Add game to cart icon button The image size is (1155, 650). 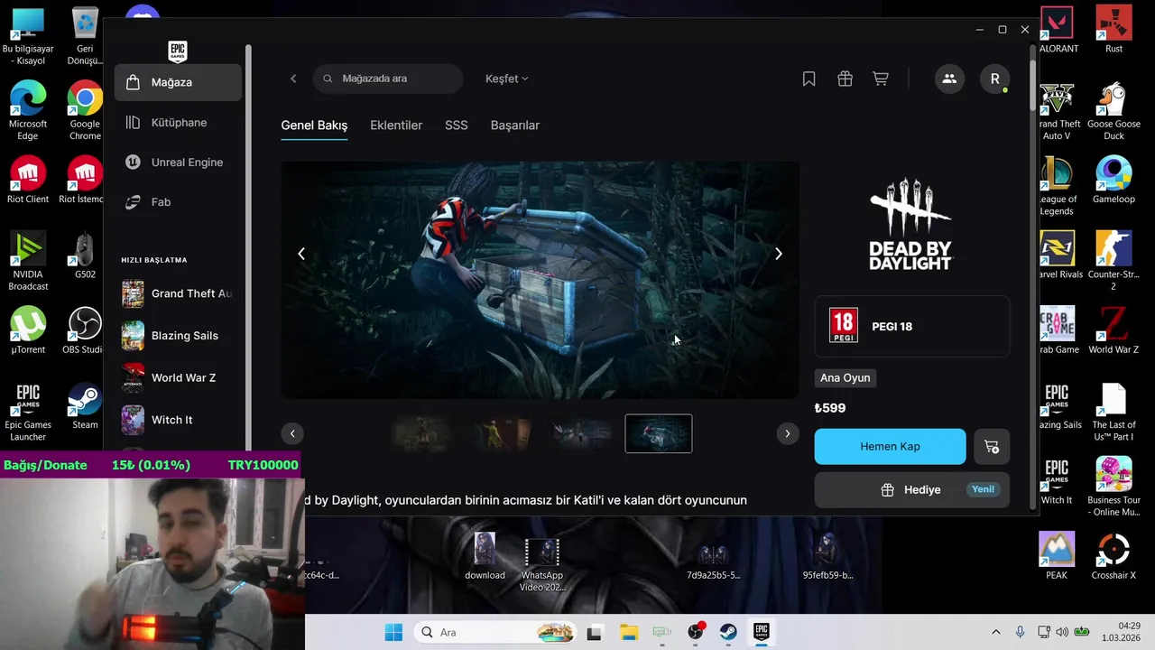pyautogui.click(x=992, y=447)
